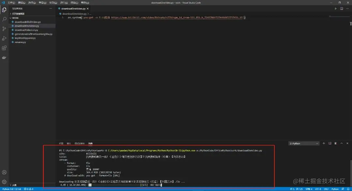Click the UTF-8 encoding indicator

[318, 189]
